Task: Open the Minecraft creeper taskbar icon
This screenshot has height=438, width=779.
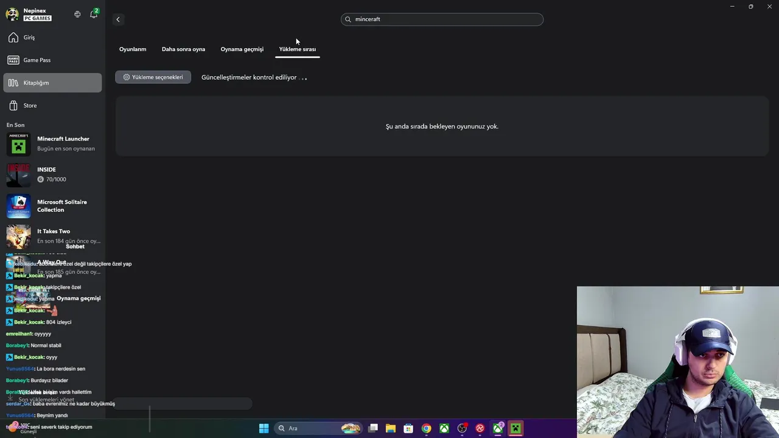Action: tap(515, 428)
